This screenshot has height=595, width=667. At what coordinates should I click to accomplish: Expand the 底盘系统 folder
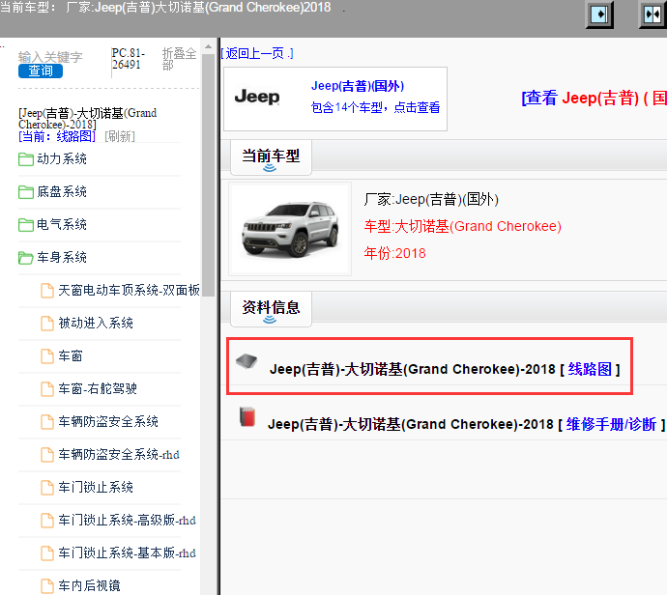62,191
